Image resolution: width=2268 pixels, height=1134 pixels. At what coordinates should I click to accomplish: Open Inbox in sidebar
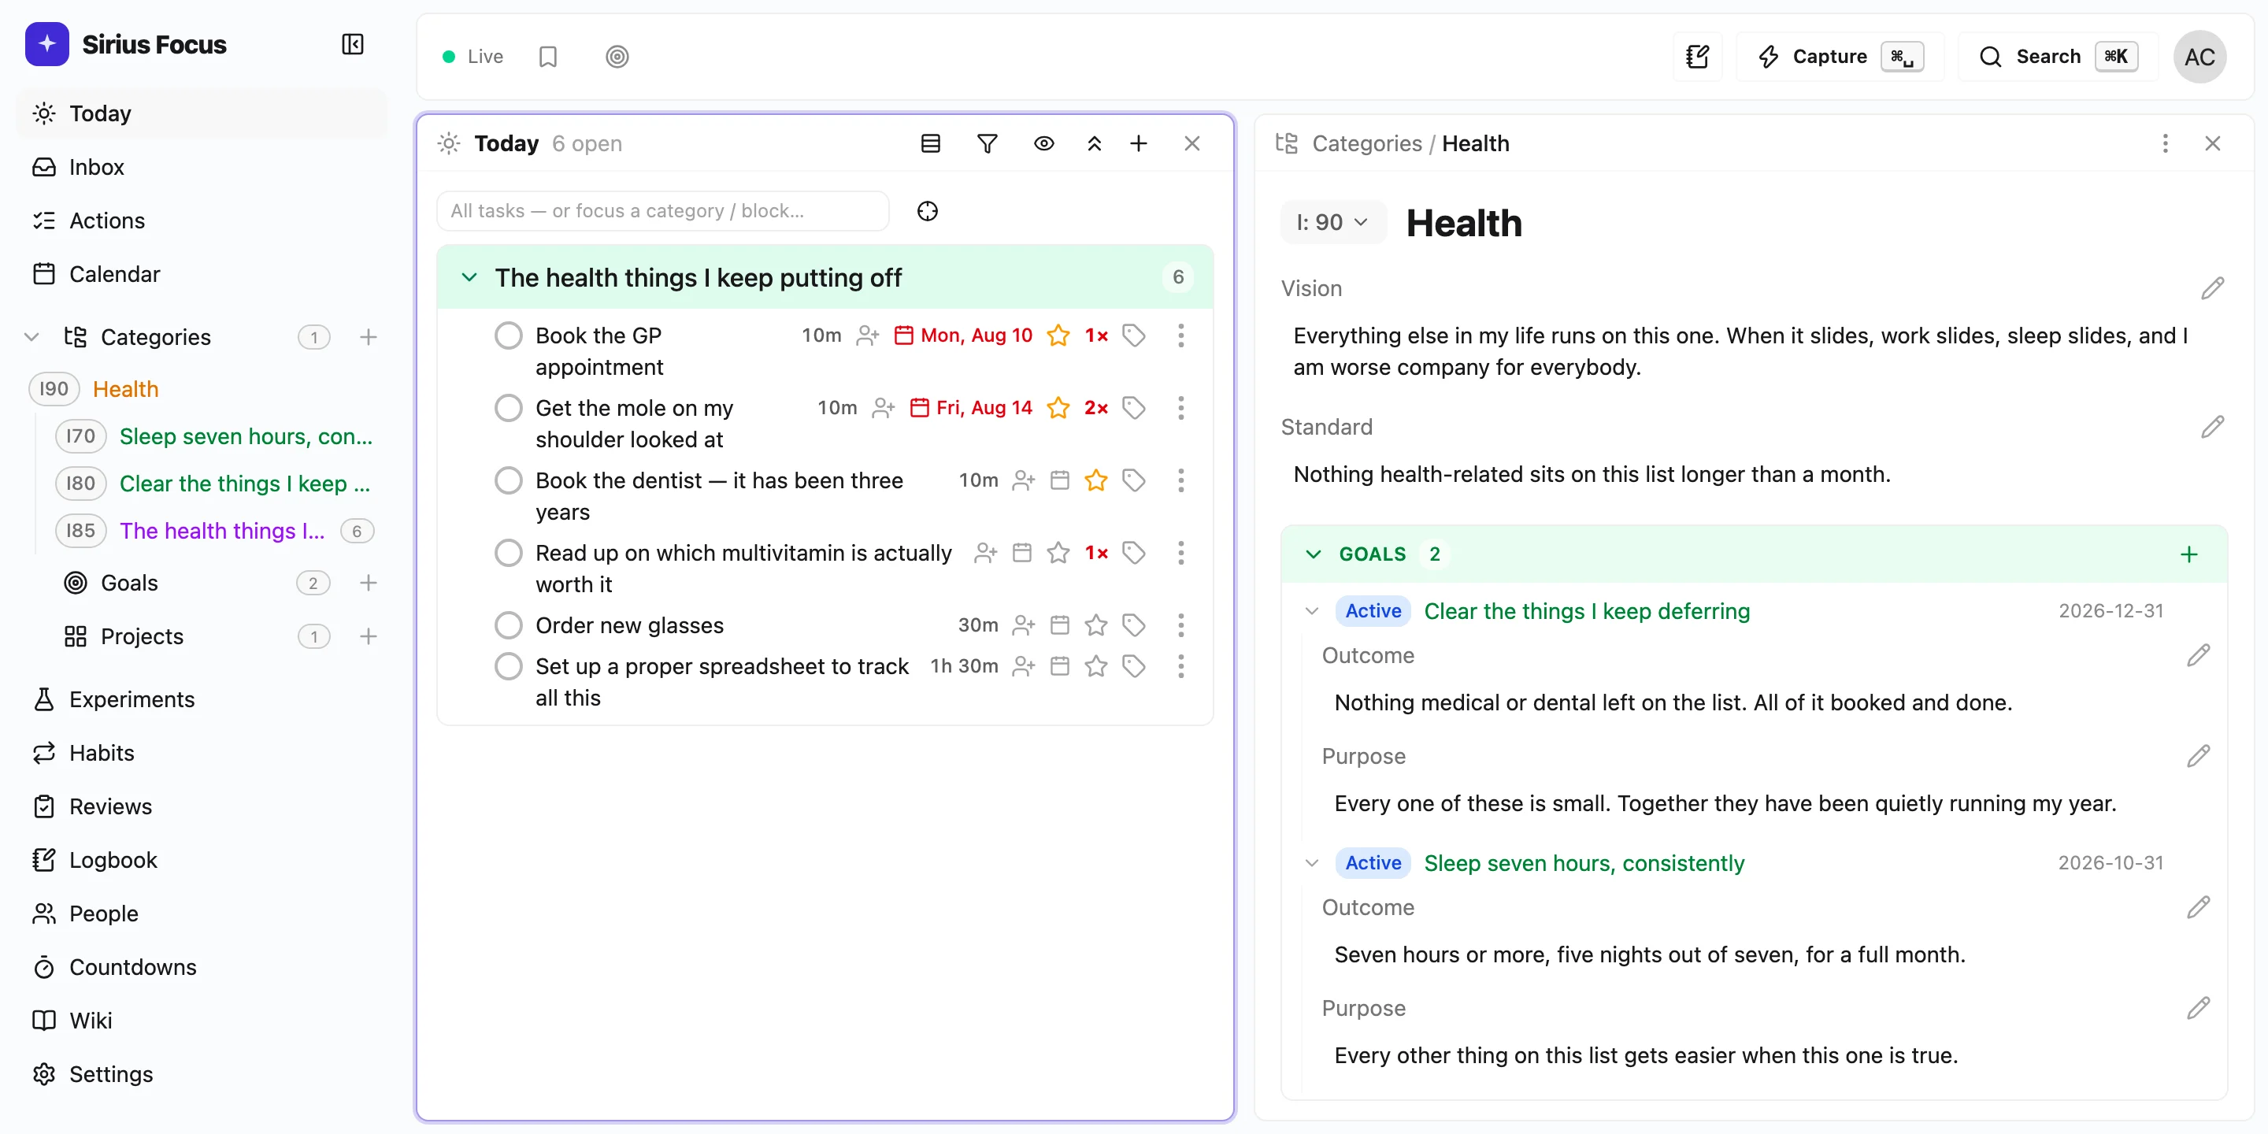[x=202, y=167]
